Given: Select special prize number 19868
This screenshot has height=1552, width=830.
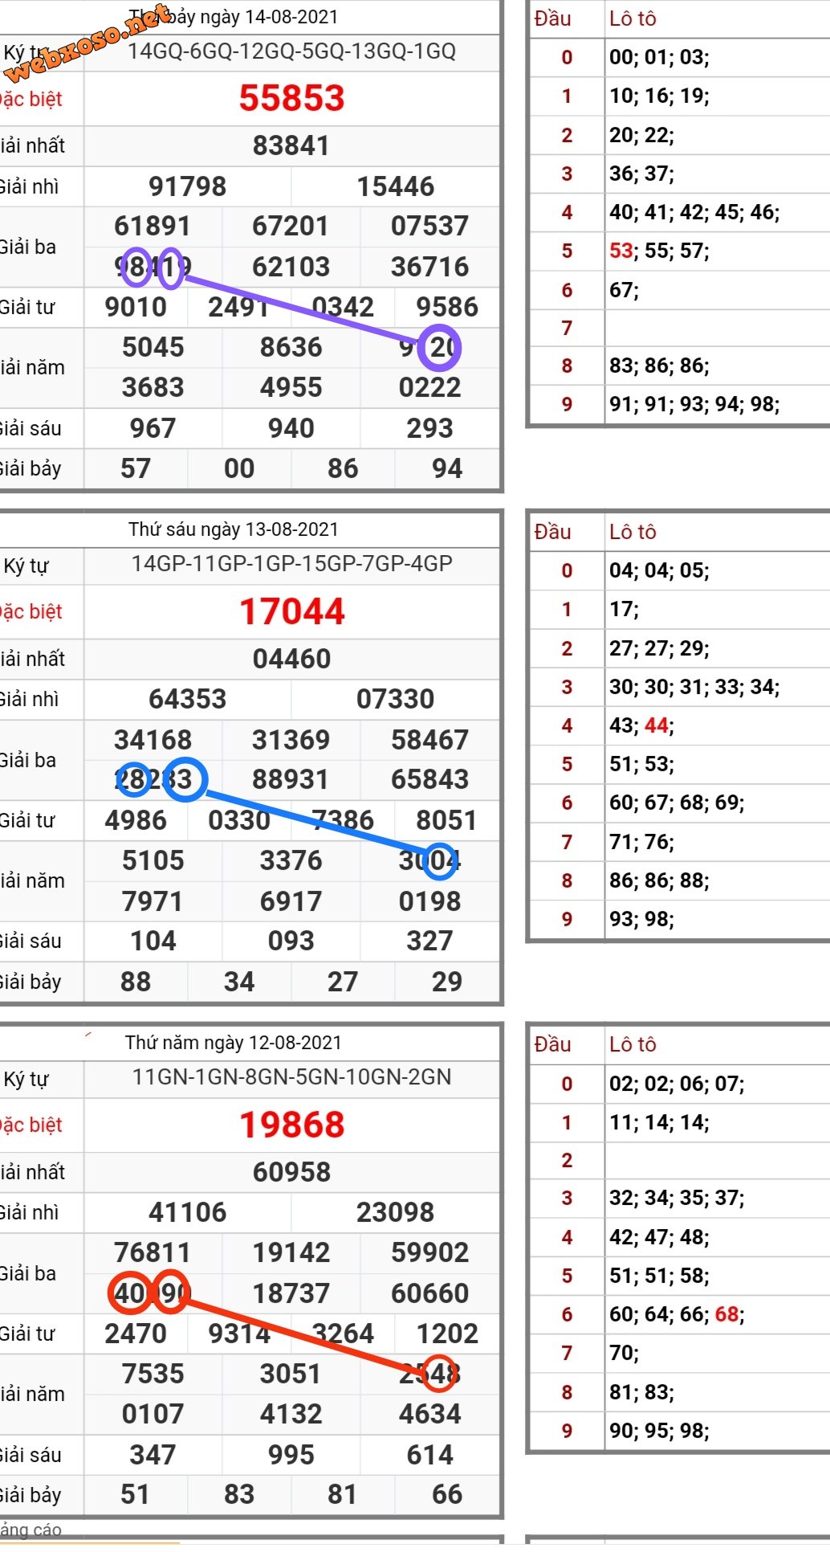Looking at the screenshot, I should coord(292,1125).
